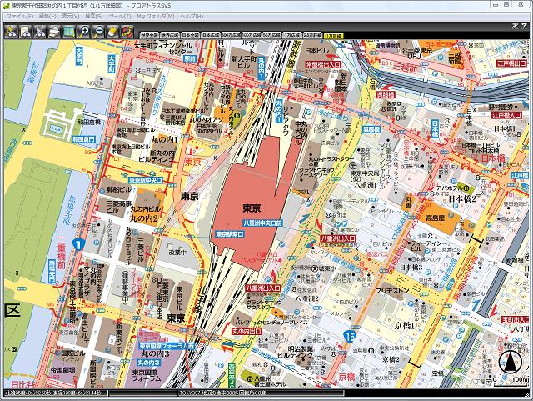Image resolution: width=533 pixels, height=401 pixels.
Task: Open the ファイル(F) menu
Action: [20, 16]
